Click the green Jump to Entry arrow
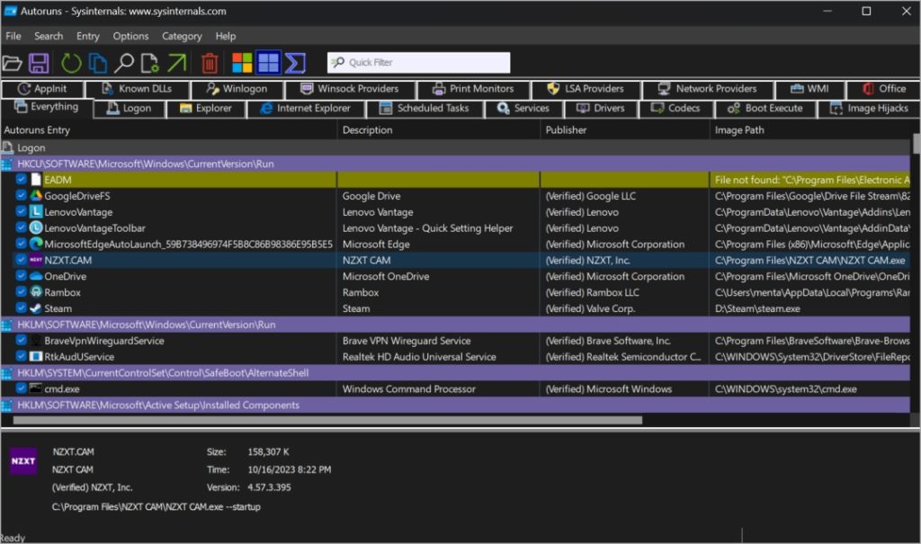 pos(176,63)
